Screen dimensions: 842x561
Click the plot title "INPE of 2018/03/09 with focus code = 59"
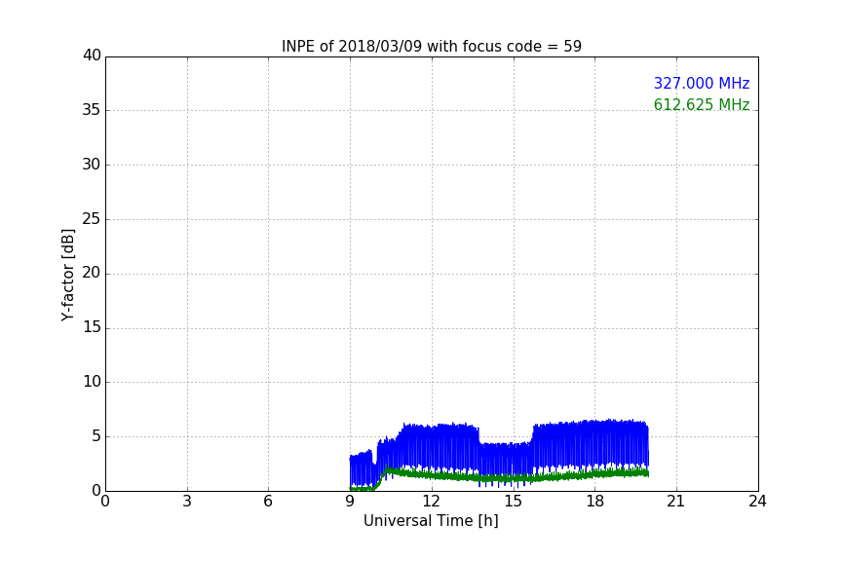(431, 47)
